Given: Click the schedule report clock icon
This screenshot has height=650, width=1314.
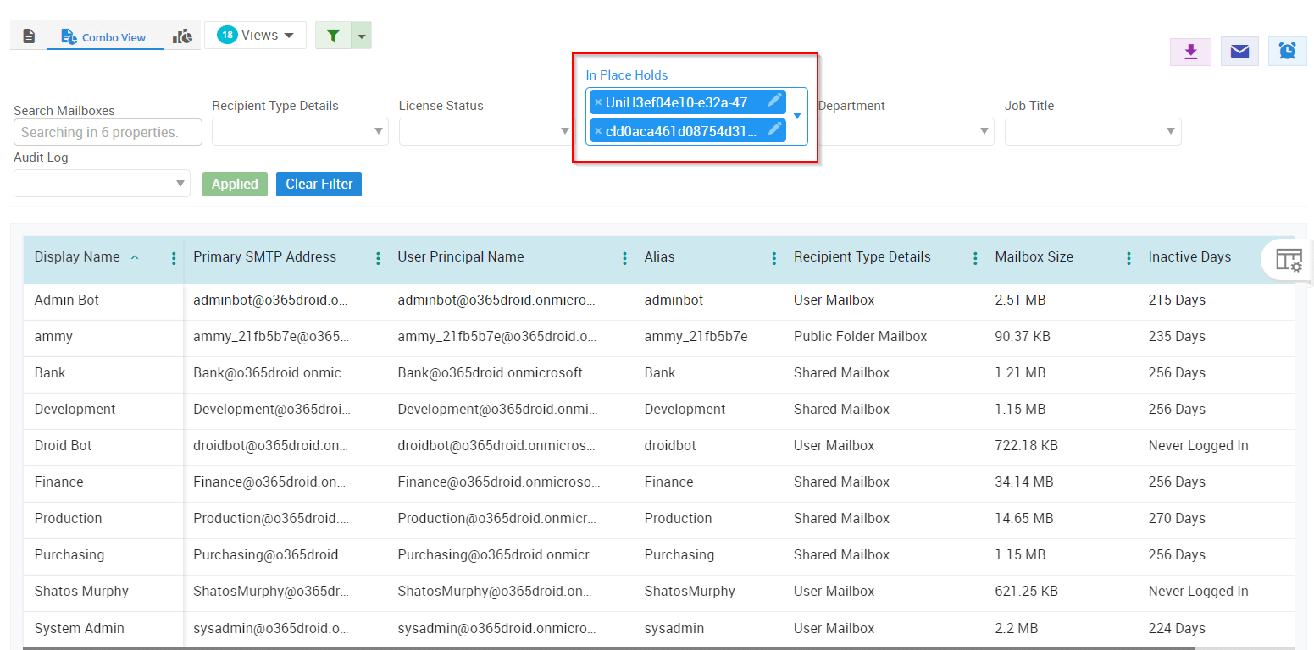Looking at the screenshot, I should [x=1288, y=52].
